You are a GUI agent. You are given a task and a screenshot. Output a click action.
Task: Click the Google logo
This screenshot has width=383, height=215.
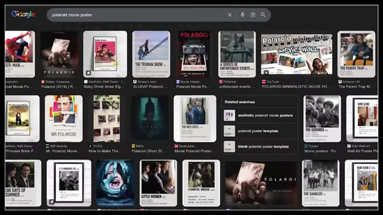[x=23, y=14]
